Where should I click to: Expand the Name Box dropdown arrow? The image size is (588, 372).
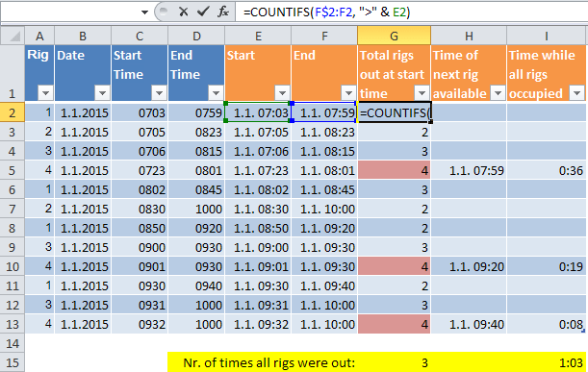coord(144,12)
